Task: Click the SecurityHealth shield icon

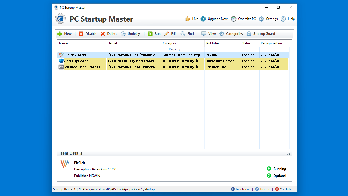Action: coord(61,61)
